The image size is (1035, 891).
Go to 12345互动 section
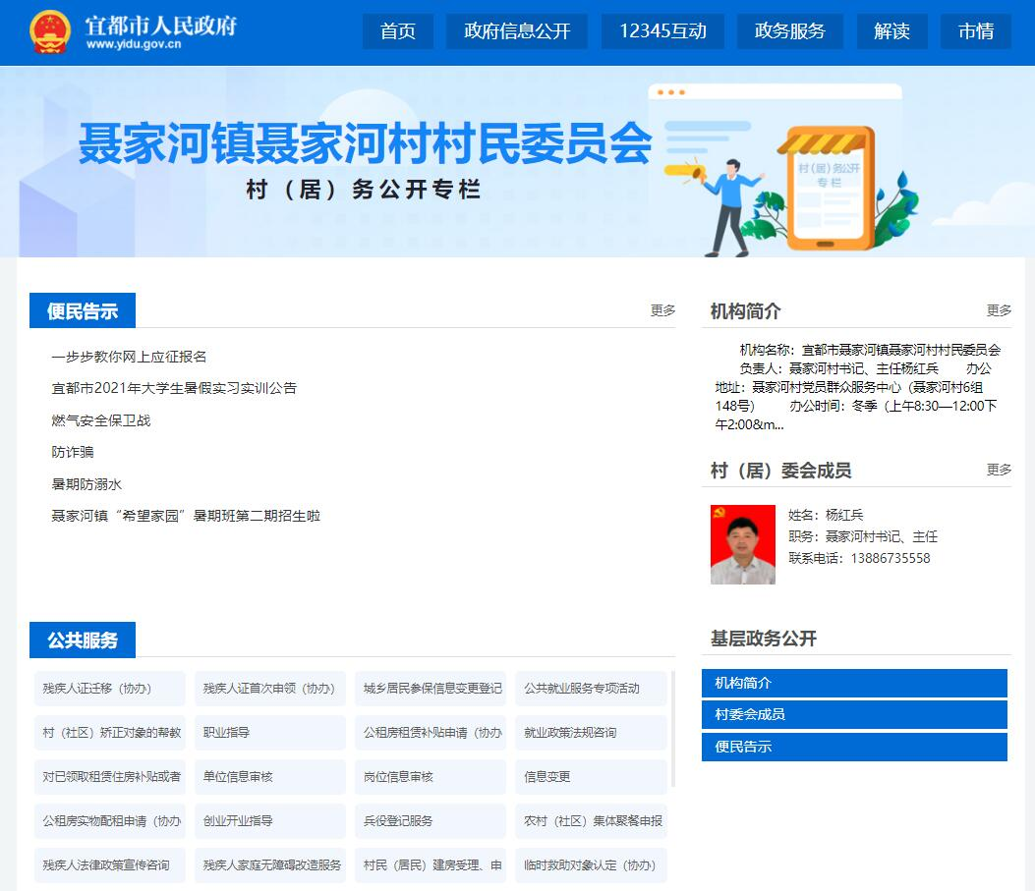(662, 31)
